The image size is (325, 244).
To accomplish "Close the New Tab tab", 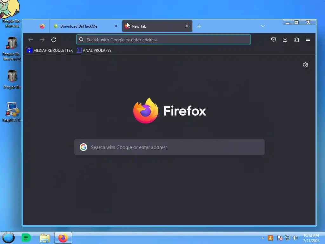I will [187, 26].
